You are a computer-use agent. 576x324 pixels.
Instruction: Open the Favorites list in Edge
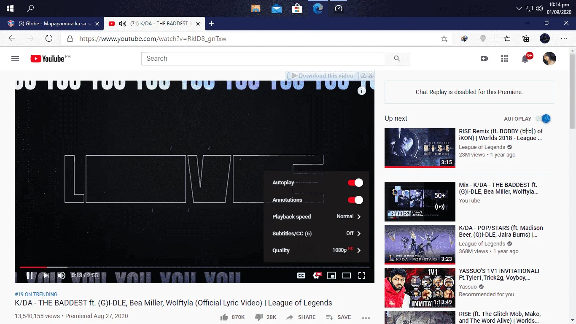pyautogui.click(x=507, y=39)
